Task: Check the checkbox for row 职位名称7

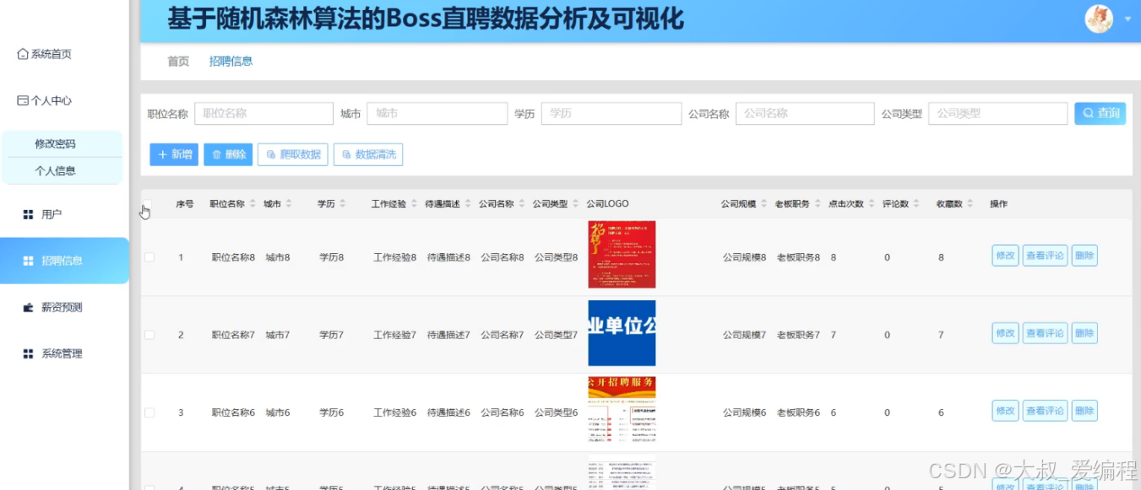Action: 149,335
